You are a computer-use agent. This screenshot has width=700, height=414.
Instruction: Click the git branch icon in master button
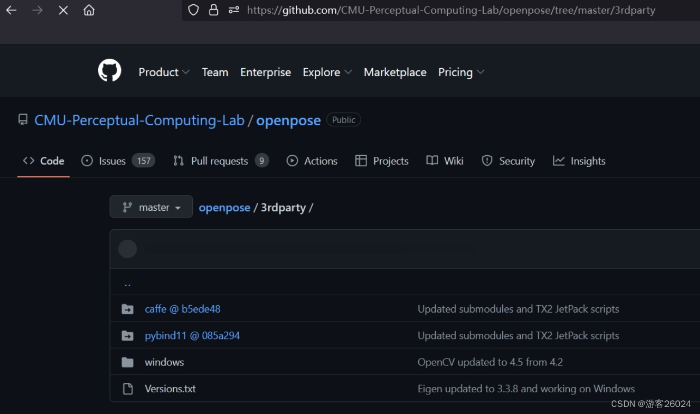click(127, 207)
